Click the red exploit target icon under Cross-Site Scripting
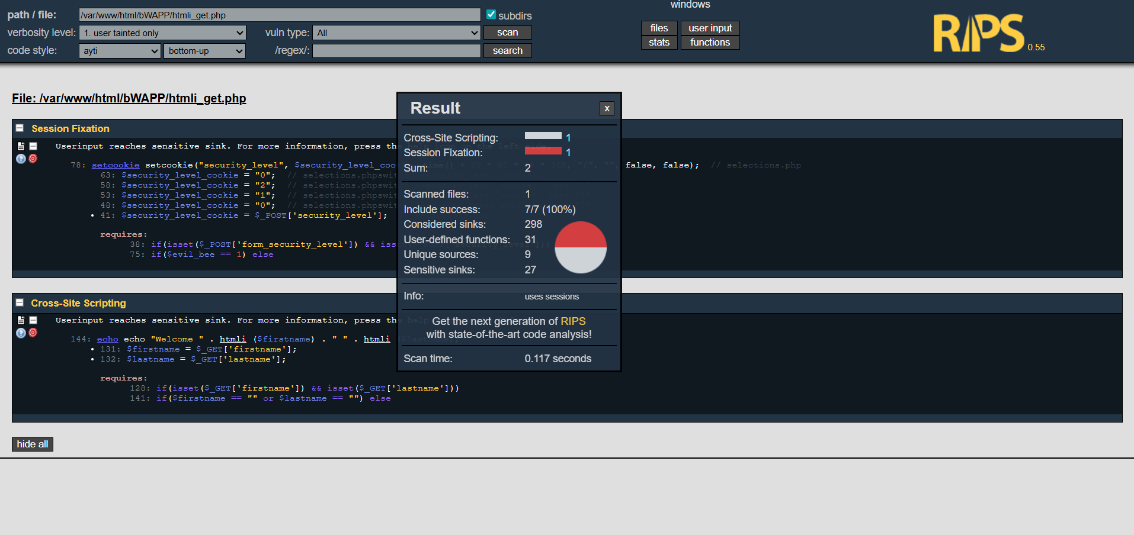The height and width of the screenshot is (535, 1134). coord(33,333)
